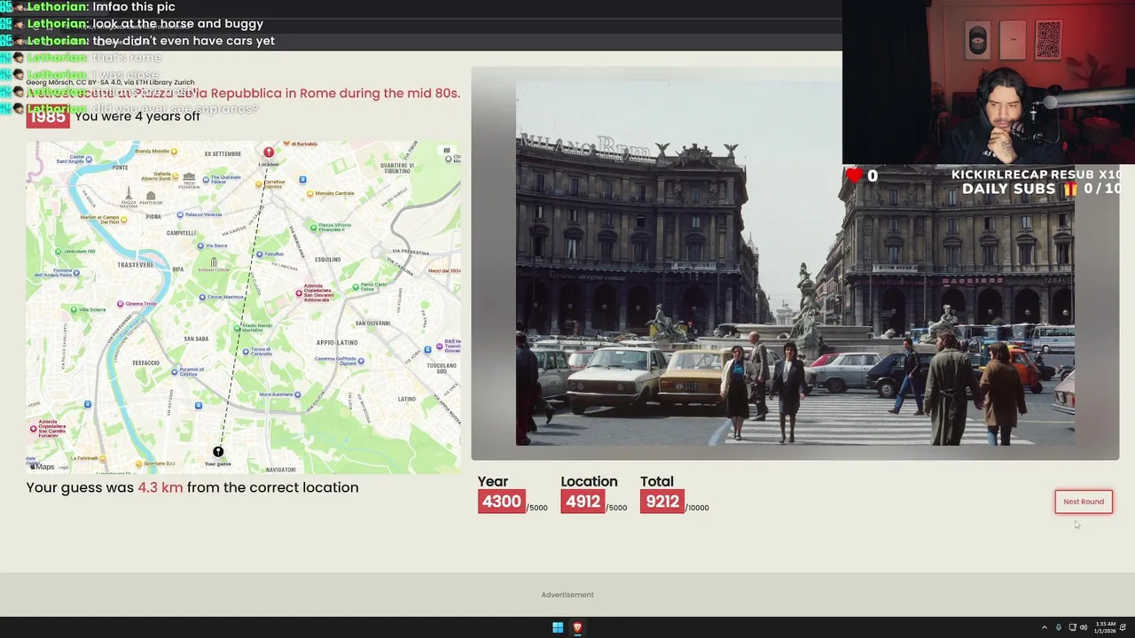Click the Carrefour Express marker

tap(259, 184)
